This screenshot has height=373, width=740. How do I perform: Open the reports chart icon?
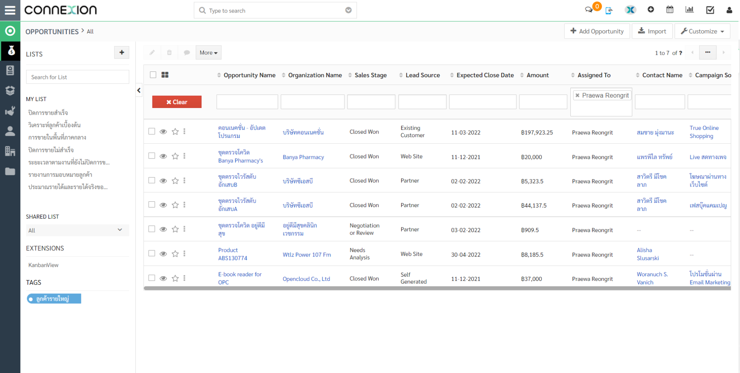689,10
